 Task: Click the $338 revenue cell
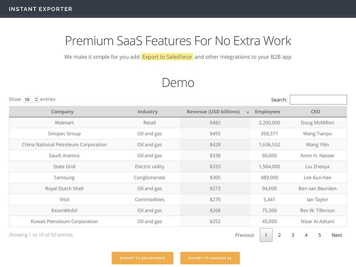[x=215, y=155]
